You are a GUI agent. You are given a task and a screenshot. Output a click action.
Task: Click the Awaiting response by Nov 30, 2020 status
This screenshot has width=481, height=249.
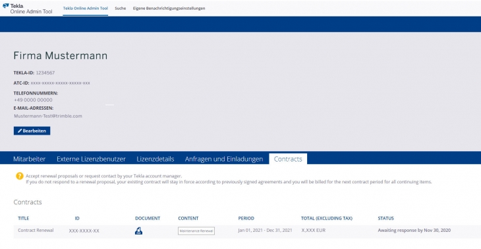tap(414, 231)
